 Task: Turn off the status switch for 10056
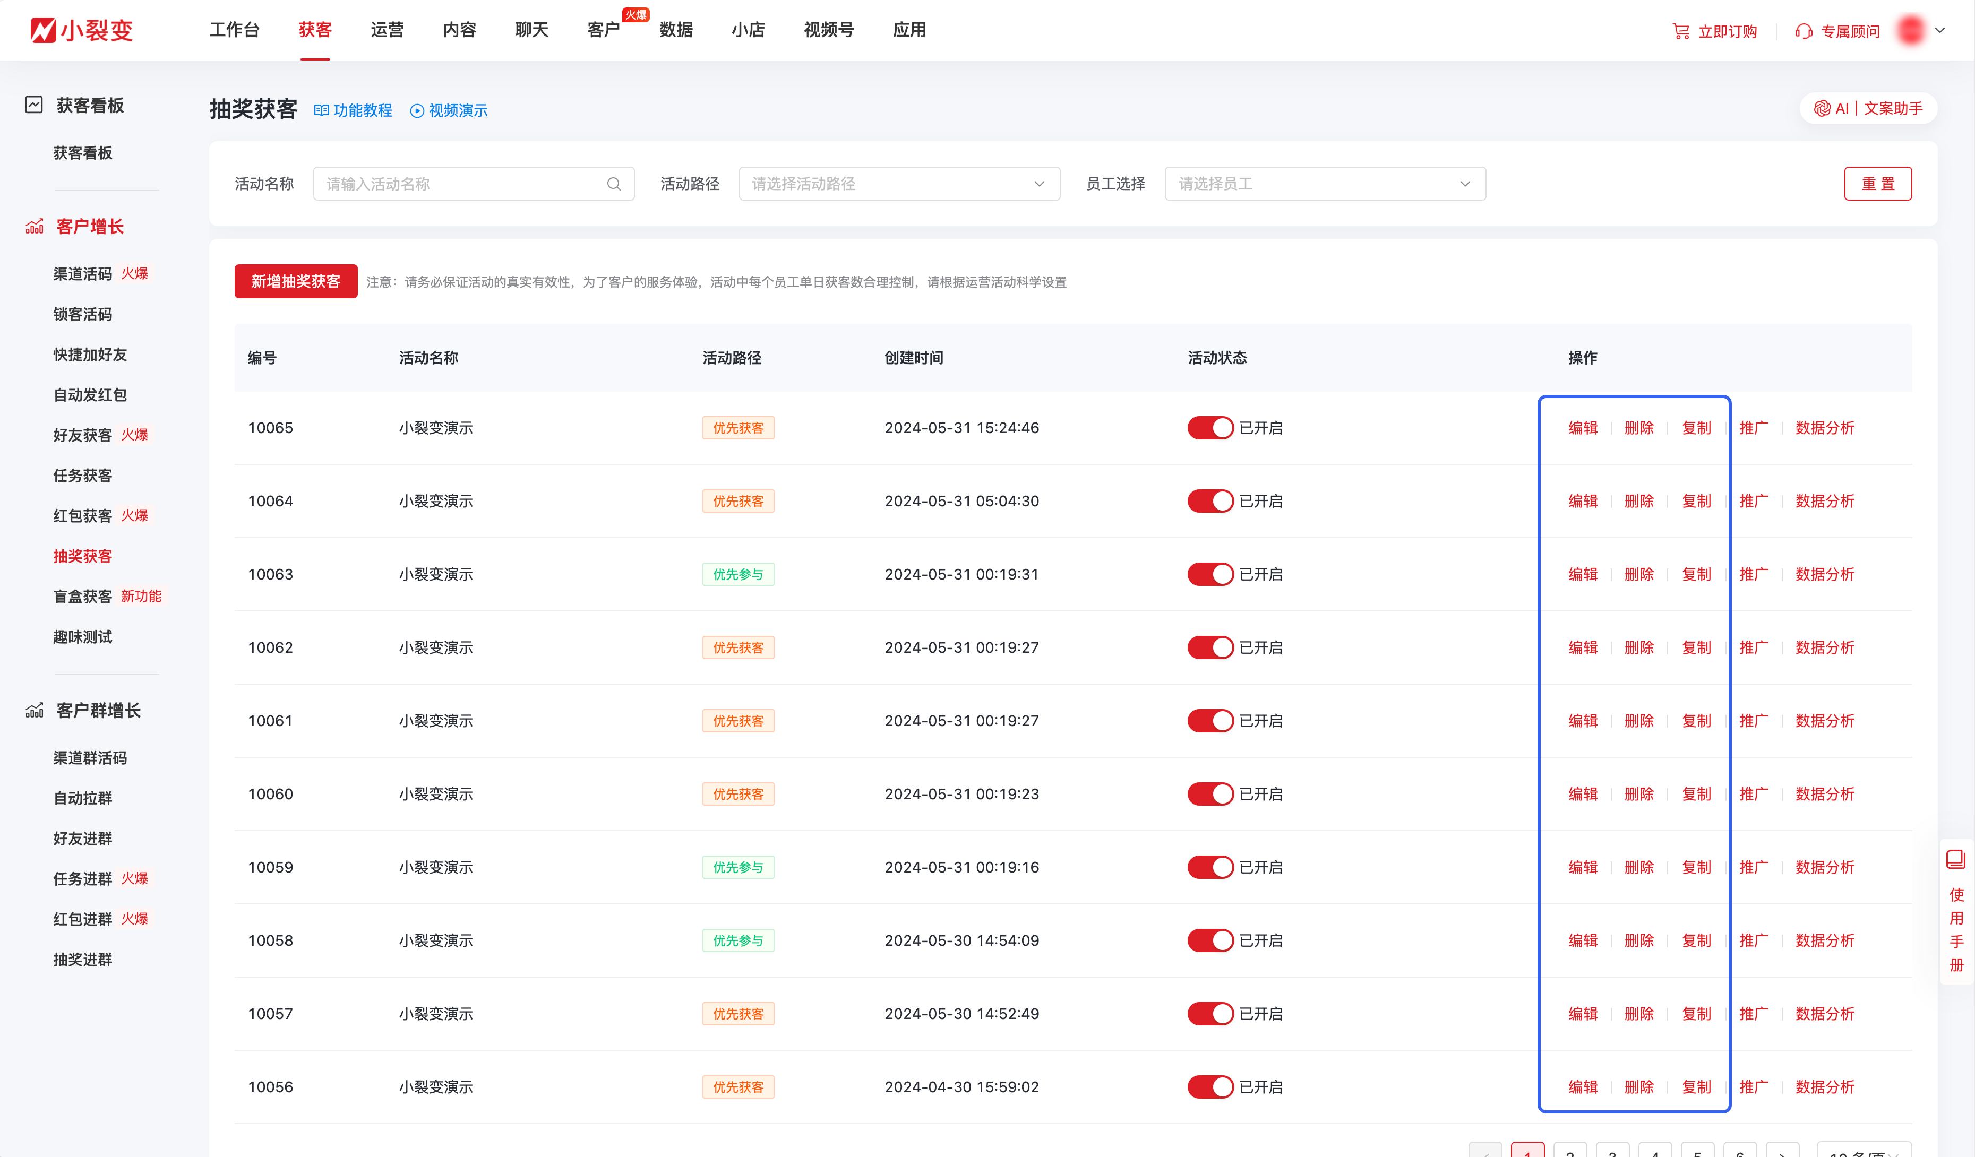1210,1086
